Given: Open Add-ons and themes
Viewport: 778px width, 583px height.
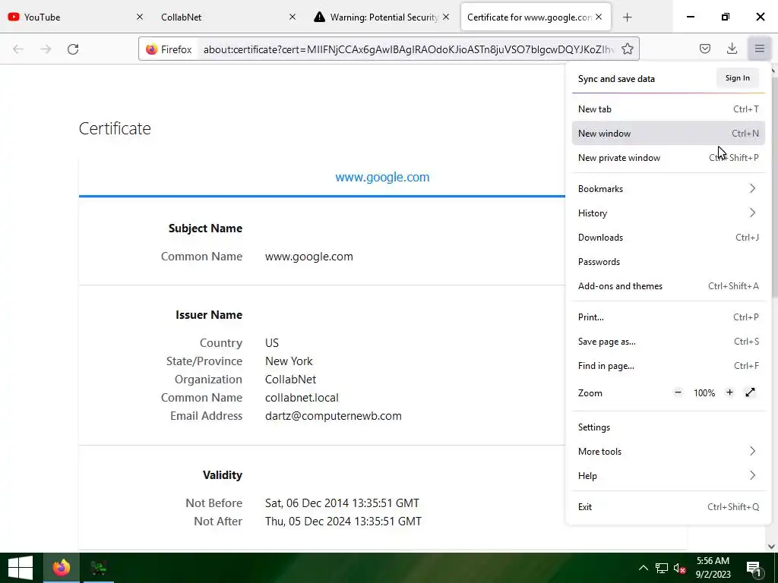Looking at the screenshot, I should [x=669, y=286].
